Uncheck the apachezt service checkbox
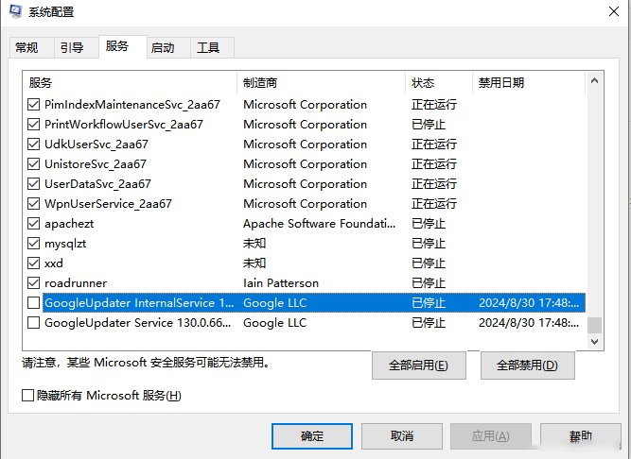Screen dimensions: 631x459 (x=34, y=224)
